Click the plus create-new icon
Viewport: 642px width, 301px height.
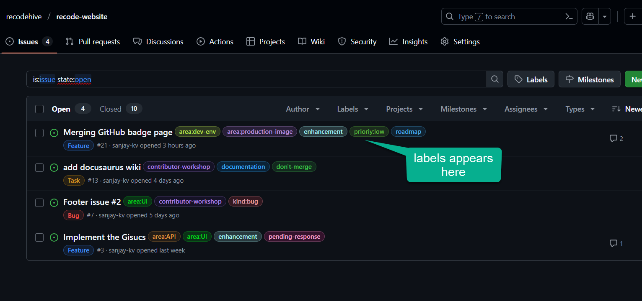pos(633,17)
